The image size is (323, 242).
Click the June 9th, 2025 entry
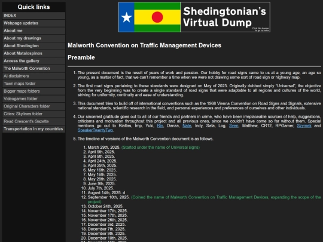pos(101,183)
